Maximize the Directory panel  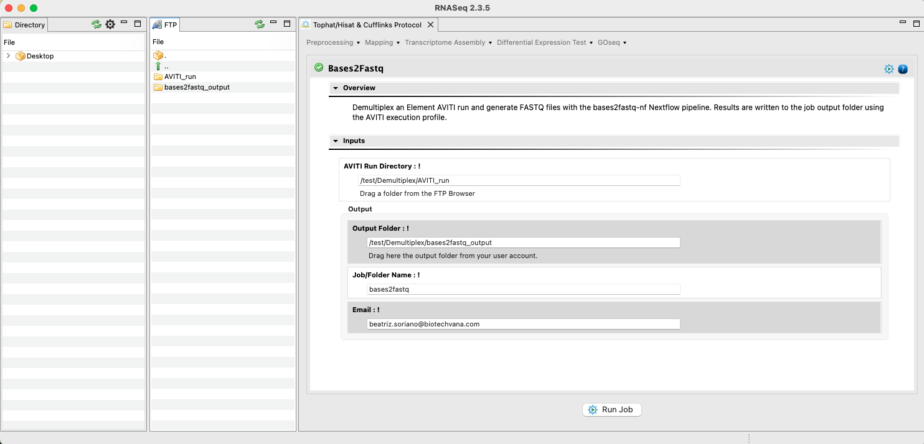(138, 24)
